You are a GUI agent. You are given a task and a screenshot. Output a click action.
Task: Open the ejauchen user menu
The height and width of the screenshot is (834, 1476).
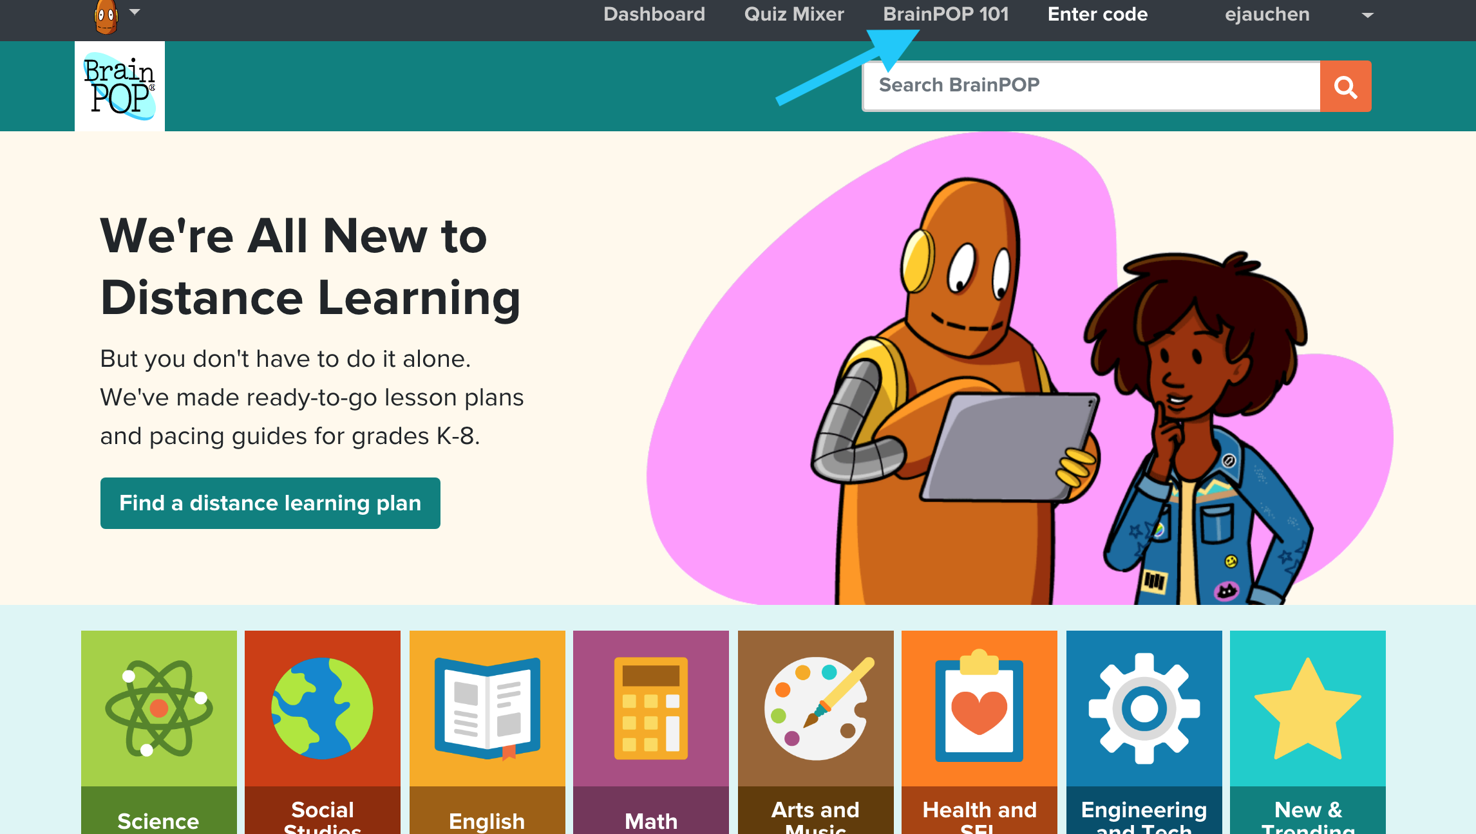click(x=1267, y=14)
